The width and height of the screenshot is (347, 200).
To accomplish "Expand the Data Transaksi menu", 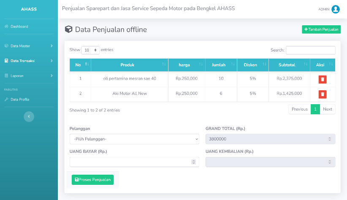I will (x=29, y=61).
